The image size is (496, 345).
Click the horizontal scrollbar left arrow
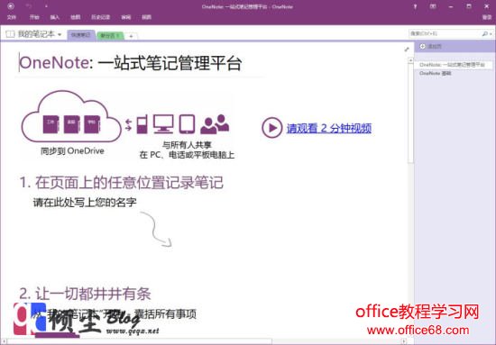click(x=4, y=341)
